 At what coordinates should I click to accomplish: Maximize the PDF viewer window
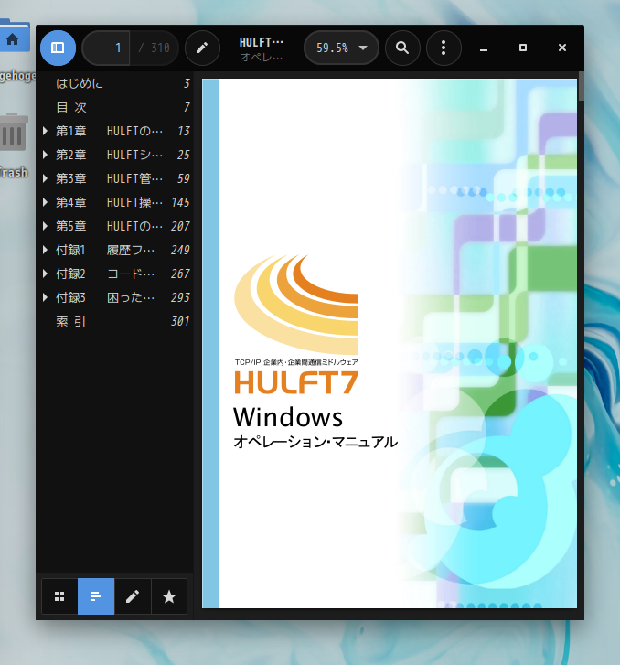point(523,48)
